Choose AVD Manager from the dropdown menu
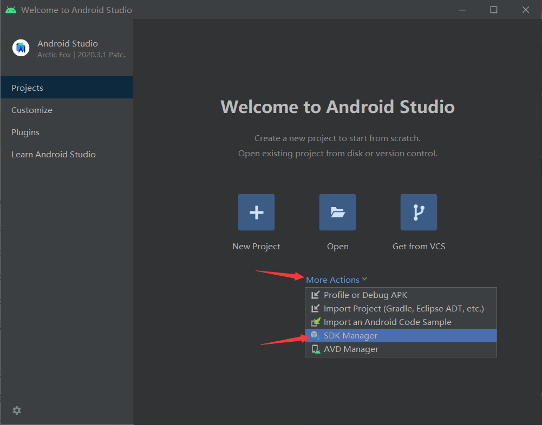 click(x=351, y=349)
